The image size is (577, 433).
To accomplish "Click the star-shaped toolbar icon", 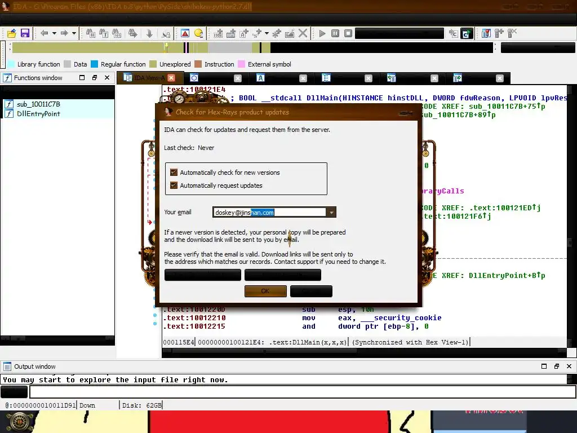I will point(276,33).
